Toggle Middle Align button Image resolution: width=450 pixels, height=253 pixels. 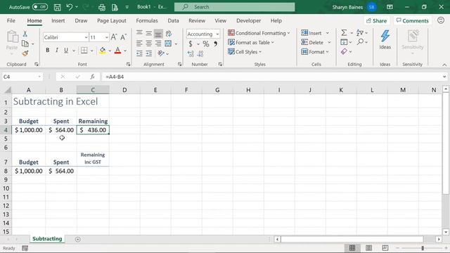[148, 34]
